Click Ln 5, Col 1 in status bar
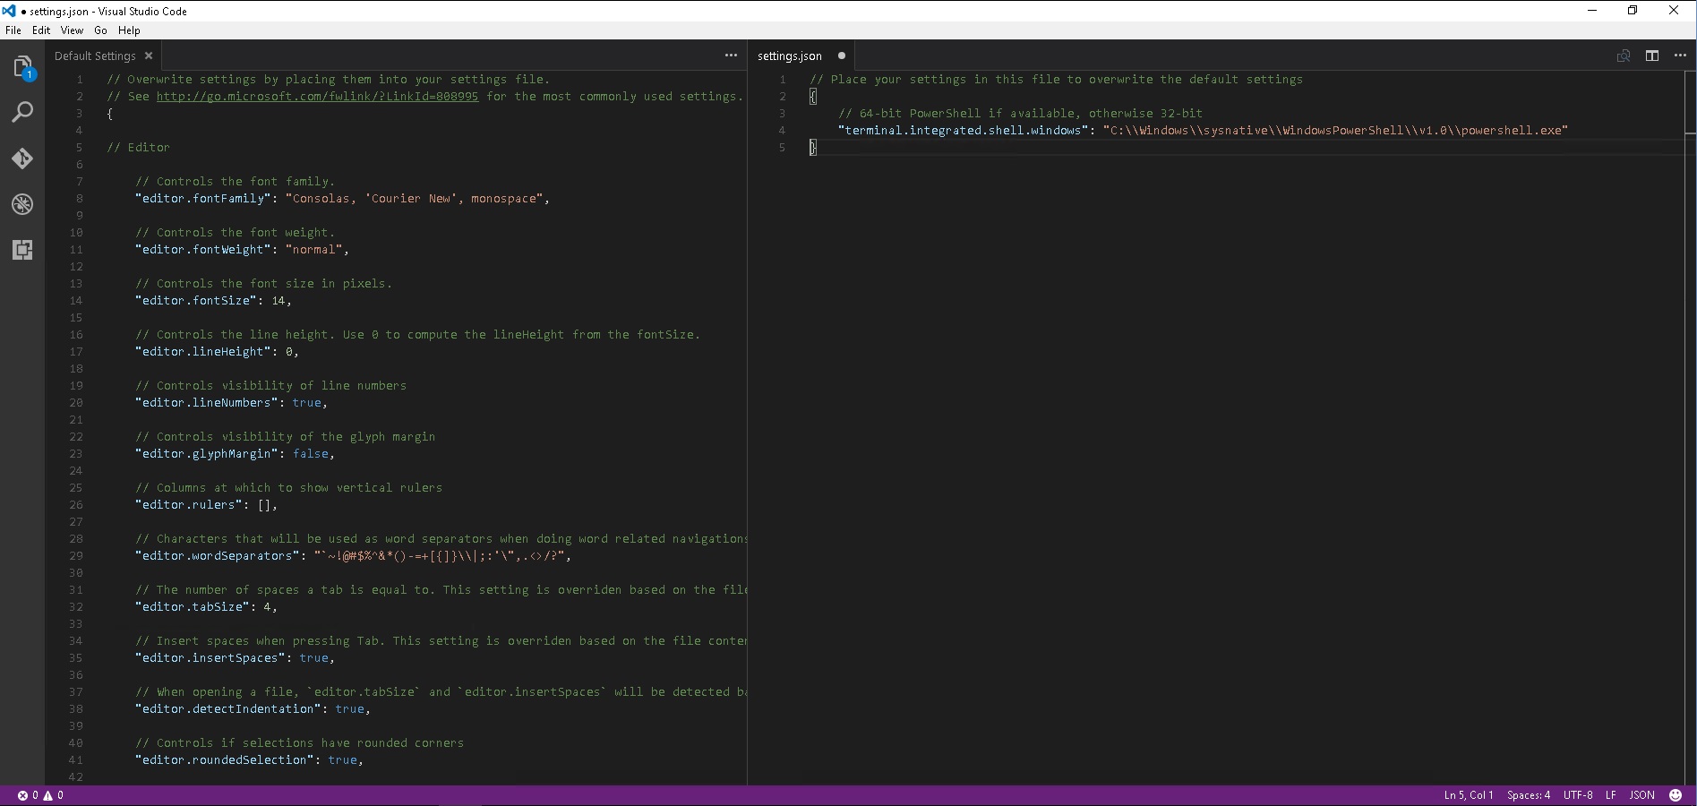This screenshot has width=1697, height=806. click(1468, 795)
